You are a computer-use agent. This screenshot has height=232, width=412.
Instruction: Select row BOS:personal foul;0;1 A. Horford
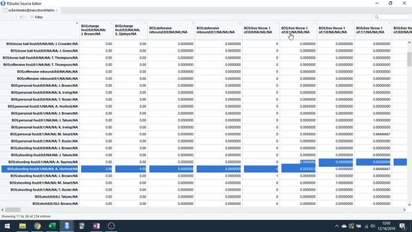click(43, 106)
